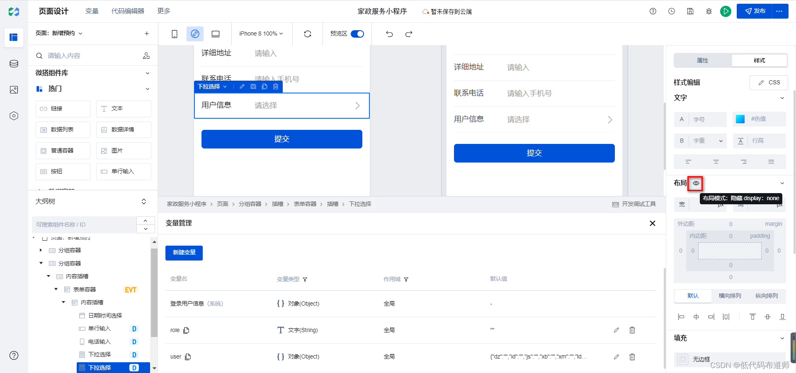Select 纵向排列 layout arrangement
The height and width of the screenshot is (373, 796).
coord(767,296)
